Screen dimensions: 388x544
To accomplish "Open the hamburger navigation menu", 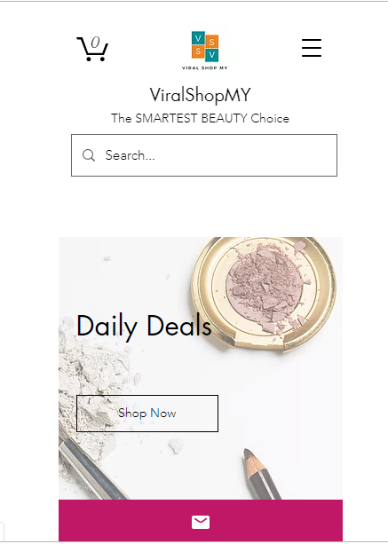I will tap(312, 48).
